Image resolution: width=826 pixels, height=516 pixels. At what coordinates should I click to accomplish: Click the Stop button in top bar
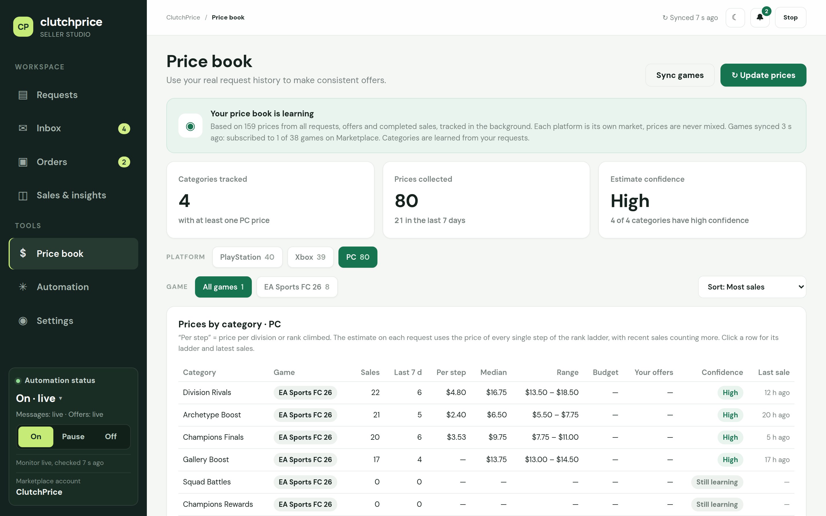(790, 17)
